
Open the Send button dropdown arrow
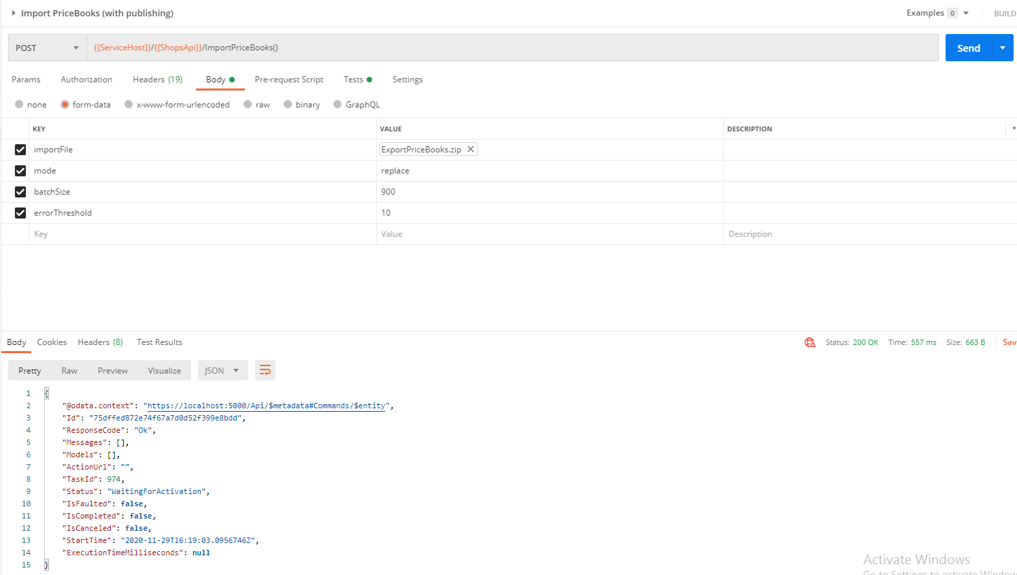point(1003,48)
